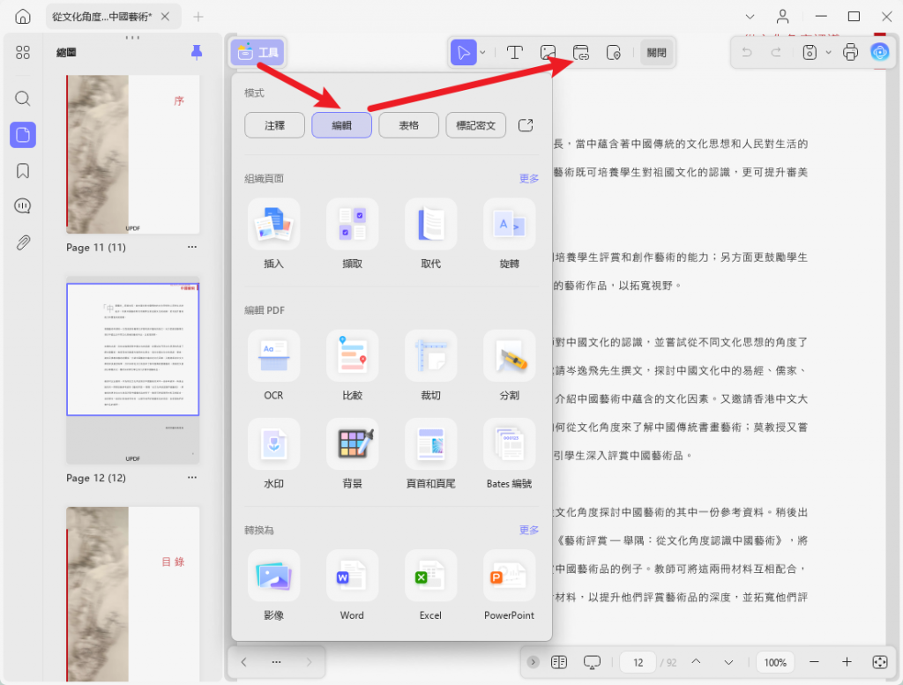This screenshot has height=685, width=903.
Task: Go to the next page with the down chevron
Action: pyautogui.click(x=728, y=661)
